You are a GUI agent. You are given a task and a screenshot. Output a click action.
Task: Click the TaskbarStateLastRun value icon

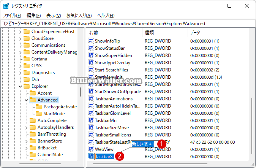[91, 142]
